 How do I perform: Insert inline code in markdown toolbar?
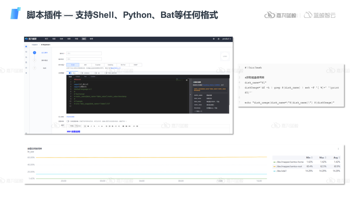click(134, 126)
